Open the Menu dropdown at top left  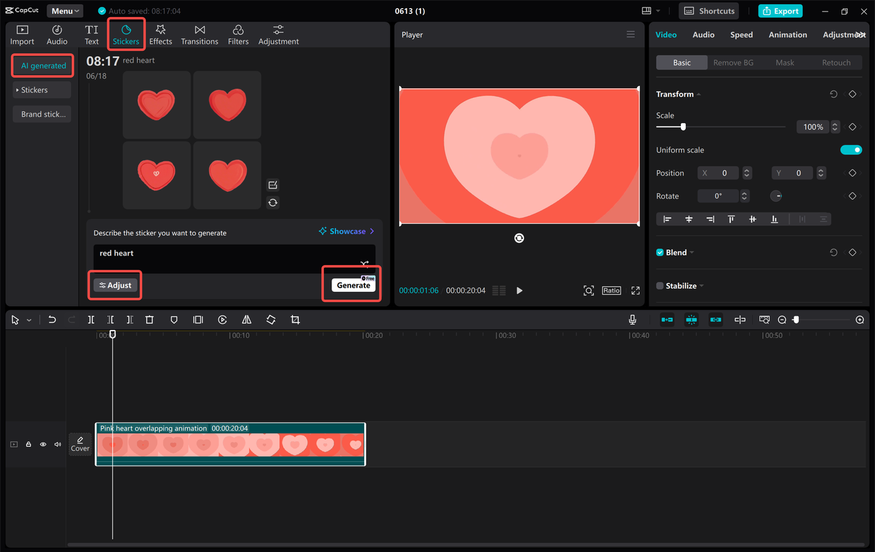[x=64, y=10]
